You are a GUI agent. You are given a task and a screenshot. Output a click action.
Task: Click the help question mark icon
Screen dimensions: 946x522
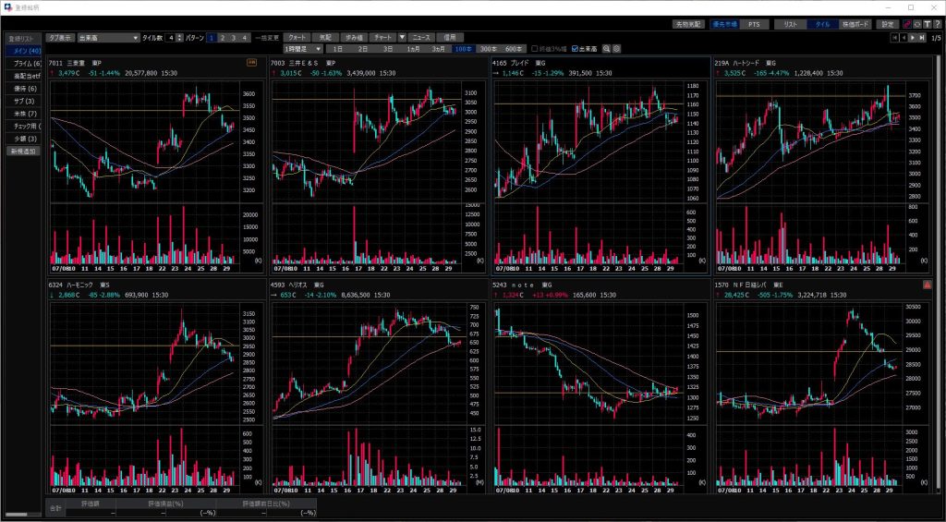coord(938,24)
